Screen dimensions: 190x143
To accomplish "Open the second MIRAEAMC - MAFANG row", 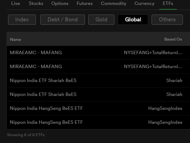I will click(98, 67).
